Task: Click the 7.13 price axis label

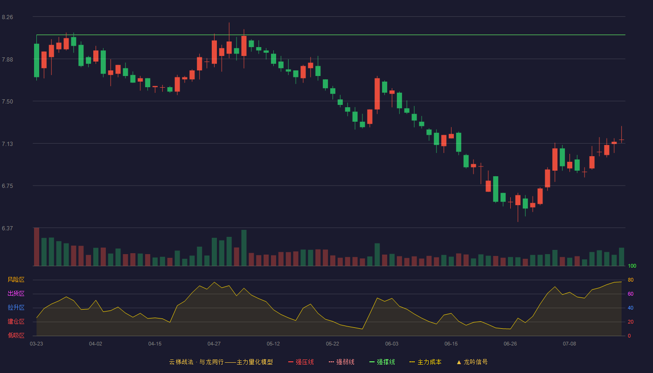Action: pyautogui.click(x=7, y=144)
